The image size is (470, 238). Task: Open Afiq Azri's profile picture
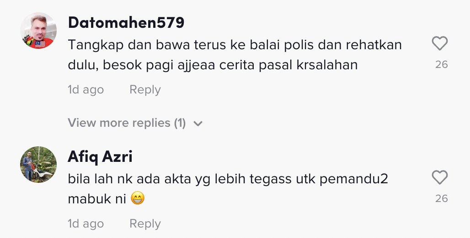(x=38, y=165)
